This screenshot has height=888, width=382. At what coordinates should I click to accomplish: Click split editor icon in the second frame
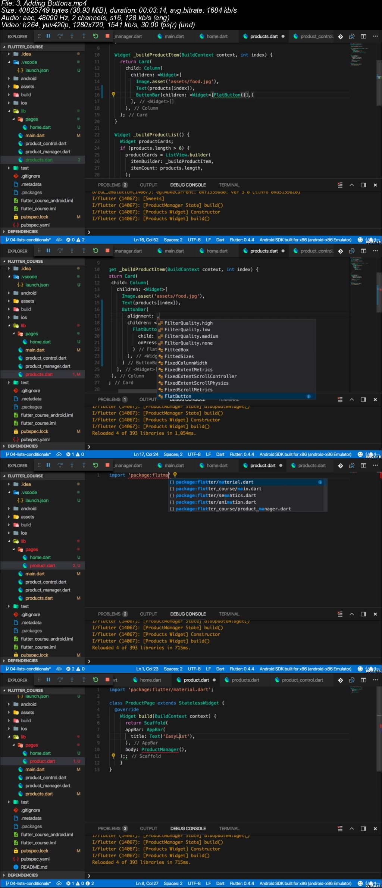363,251
